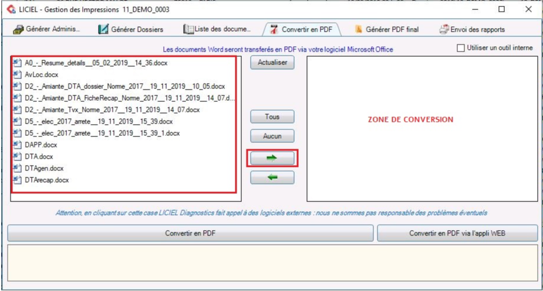Screen dimensions: 543x291
Task: Switch to the Générer Dossiers tab
Action: [131, 29]
